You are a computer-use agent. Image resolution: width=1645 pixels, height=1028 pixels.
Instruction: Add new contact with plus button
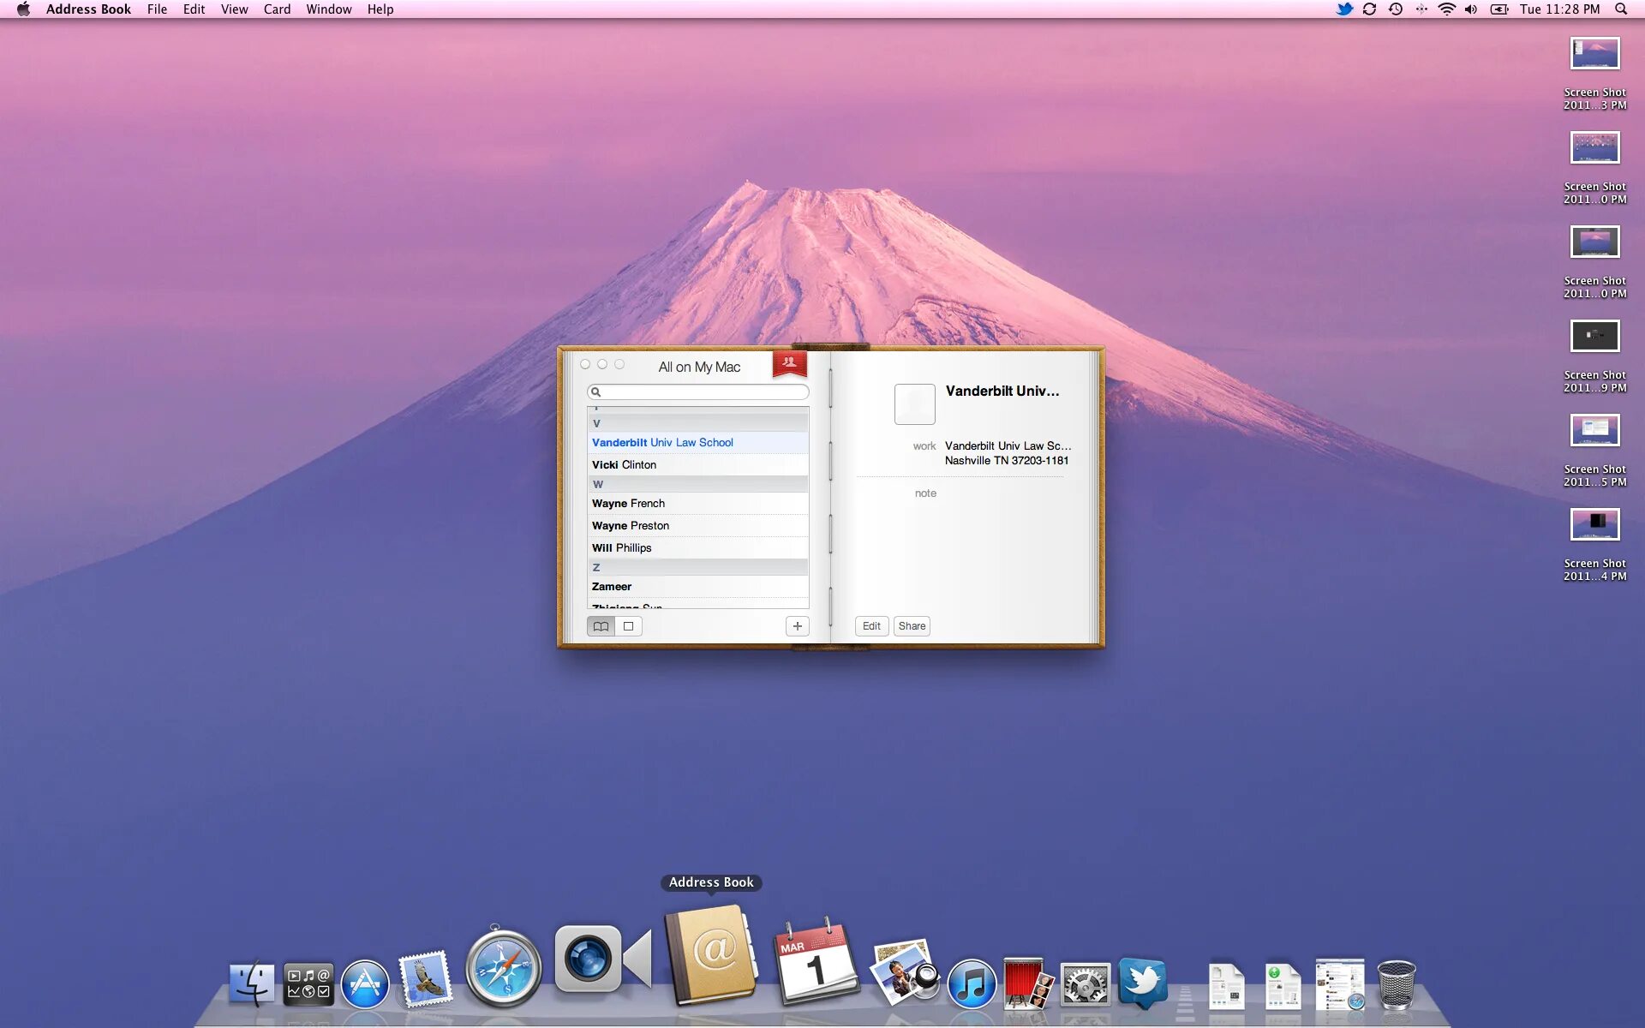click(x=797, y=626)
